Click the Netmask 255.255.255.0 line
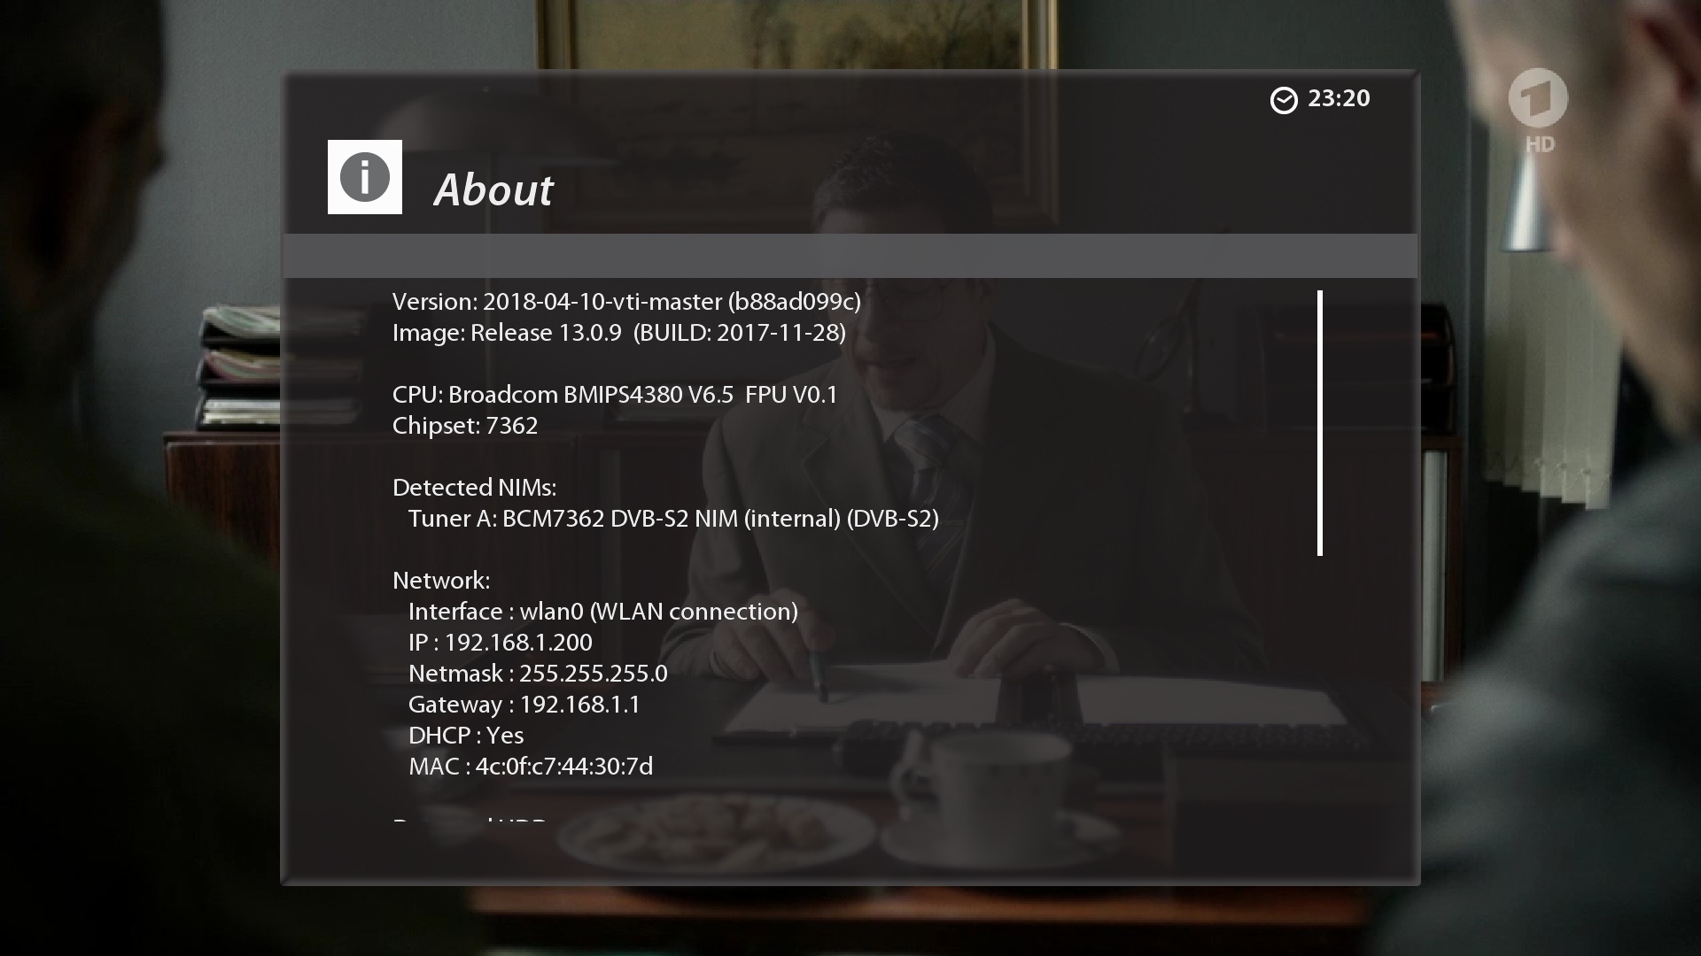 538,674
